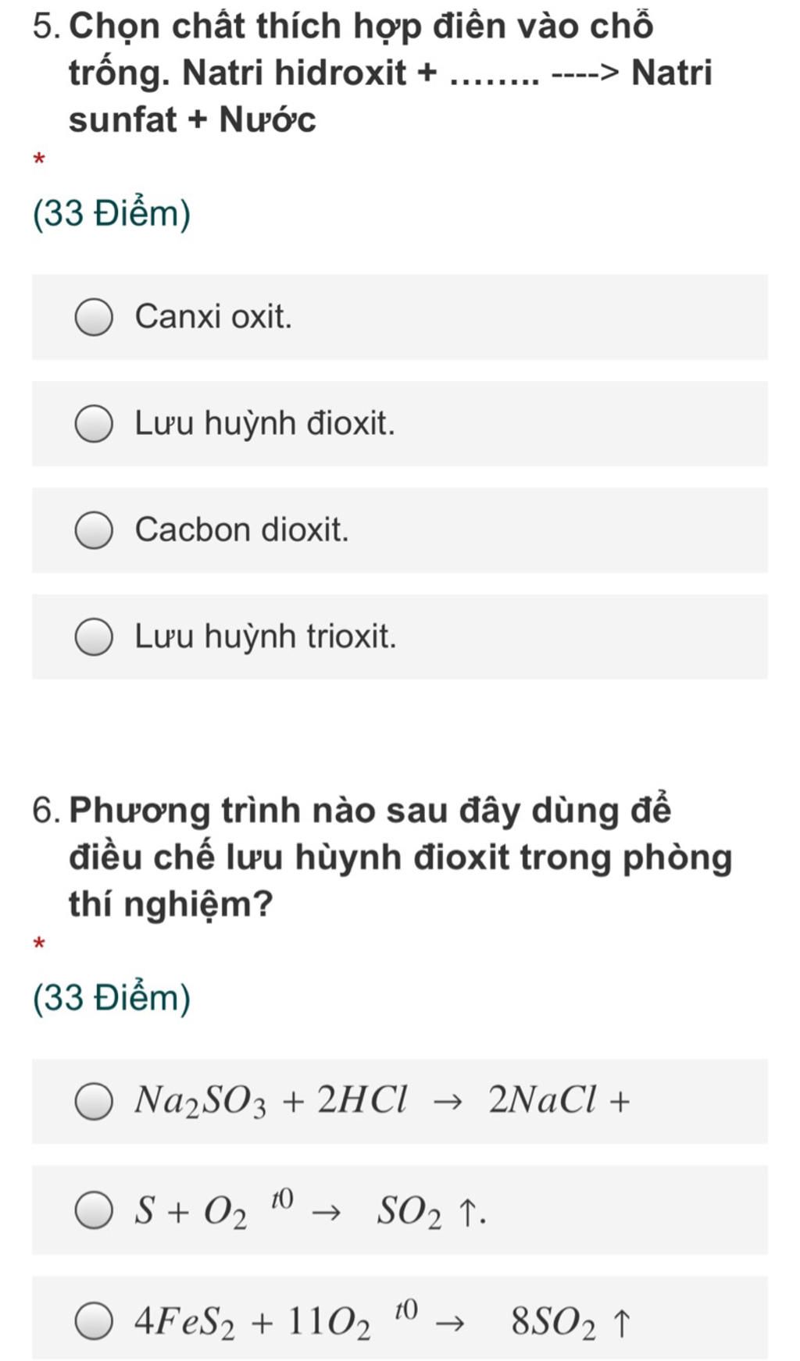Viewport: 800px width, 1361px height.
Task: Click the 'Cacbon dioxit.' answer text
Action: 241,530
